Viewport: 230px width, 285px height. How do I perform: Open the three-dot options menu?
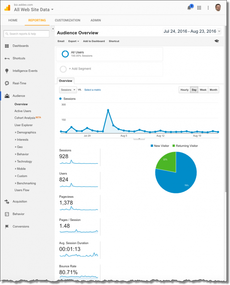click(x=208, y=8)
